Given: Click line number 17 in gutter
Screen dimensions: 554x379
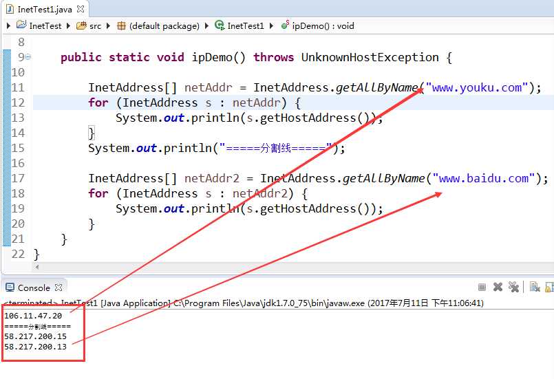Looking at the screenshot, I should coord(18,178).
